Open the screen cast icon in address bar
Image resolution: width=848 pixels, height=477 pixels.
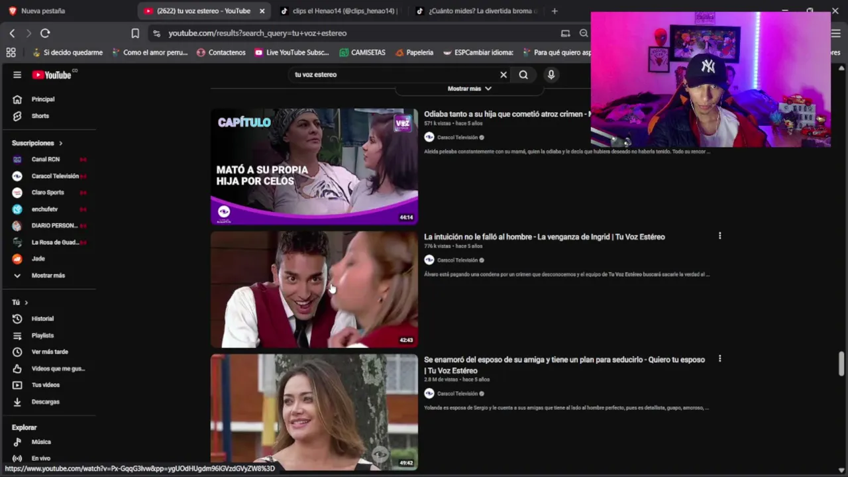(565, 33)
